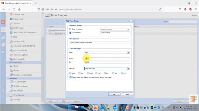
Task: Click the To time field showing 16:00
Action: point(107,62)
